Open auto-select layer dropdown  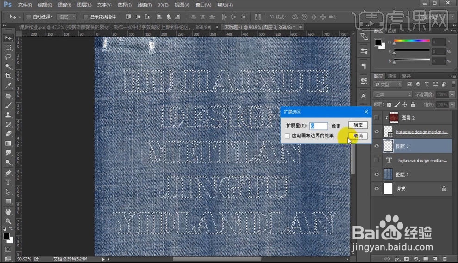[x=67, y=17]
